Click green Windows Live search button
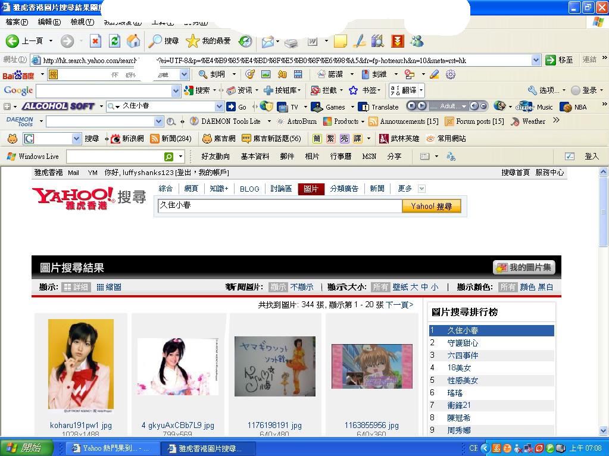This screenshot has width=609, height=456. pyautogui.click(x=168, y=157)
